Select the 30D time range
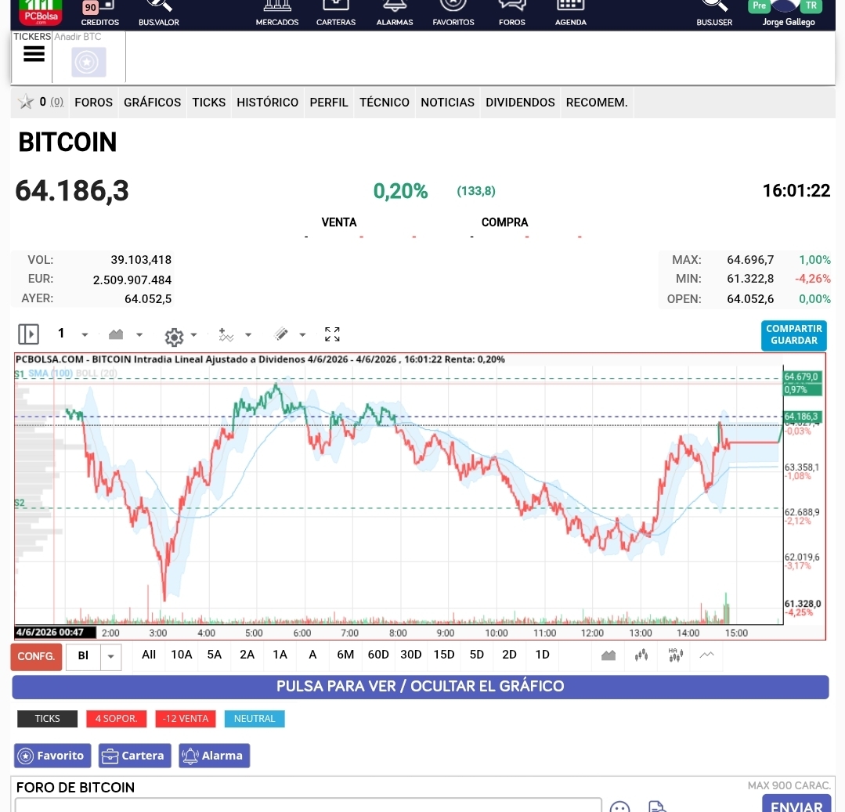Screen dimensions: 845x812 (410, 654)
